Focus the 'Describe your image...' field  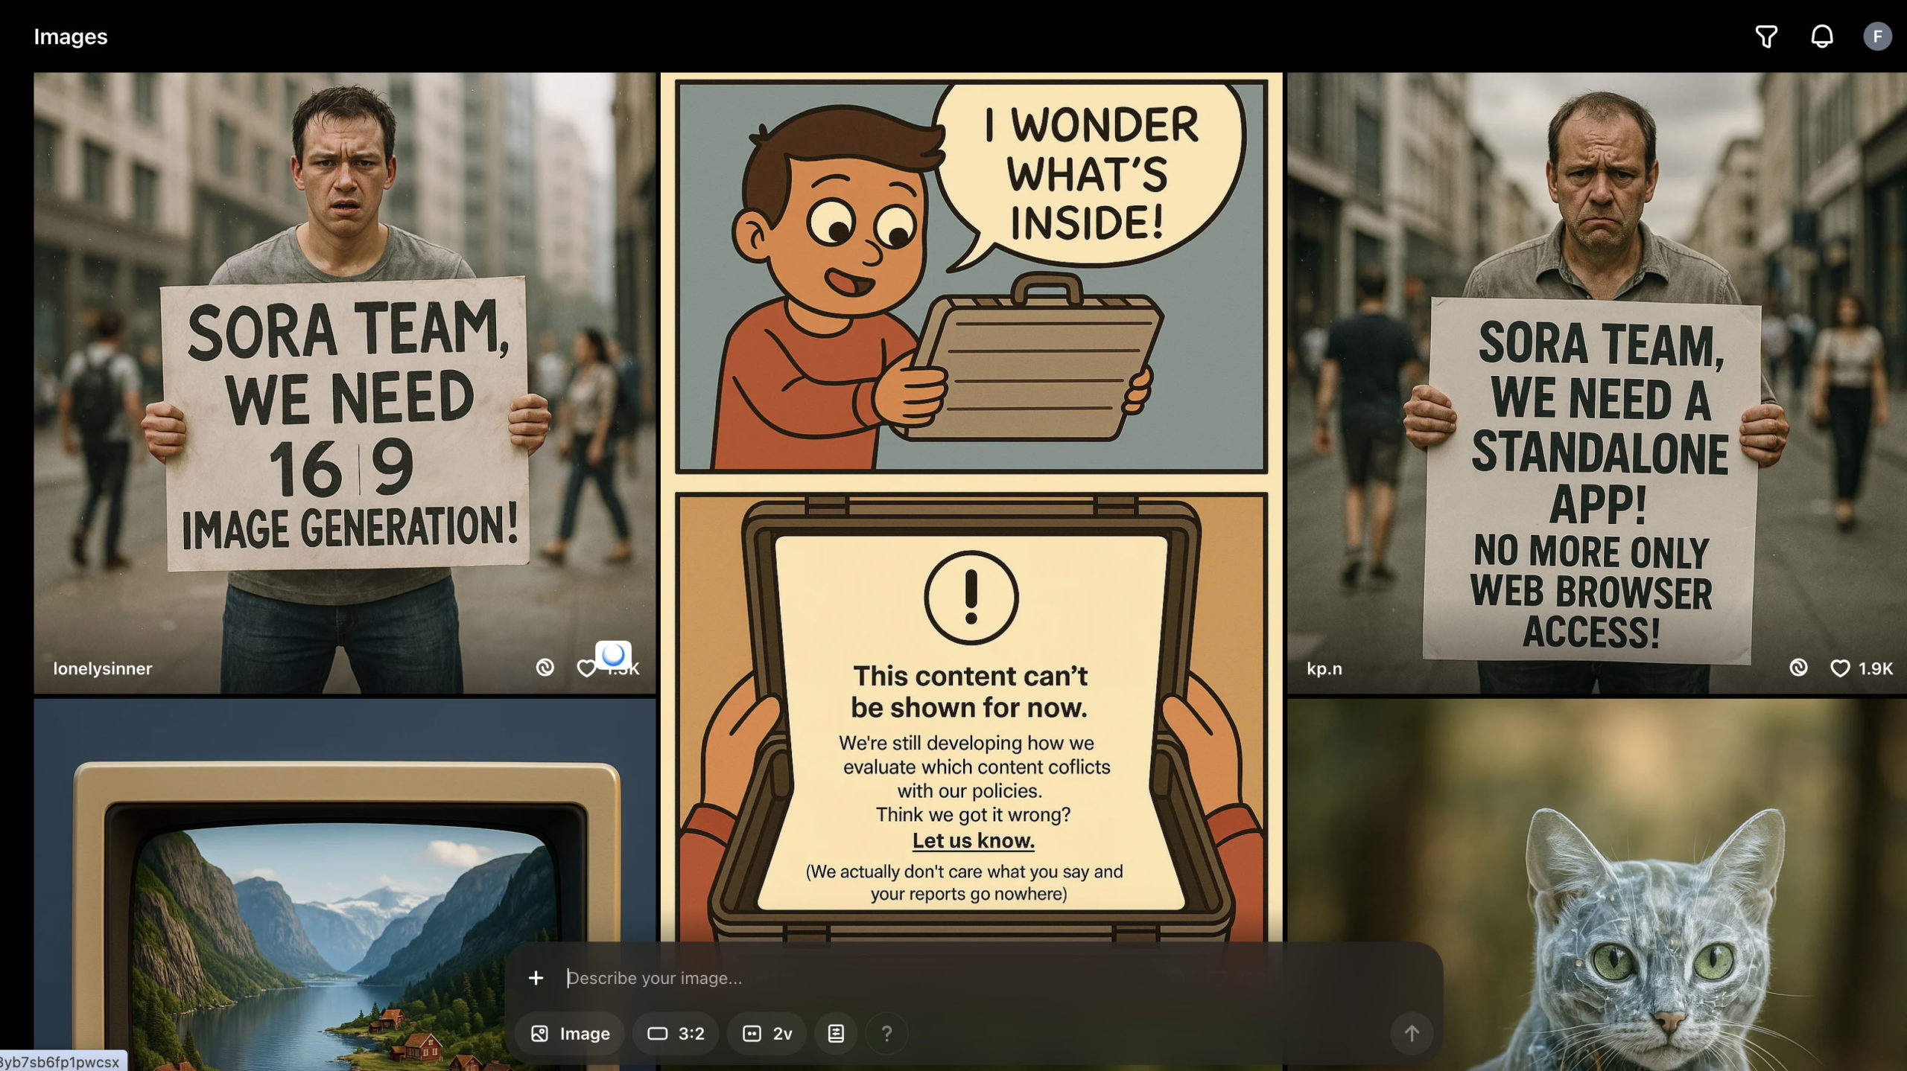click(x=991, y=978)
